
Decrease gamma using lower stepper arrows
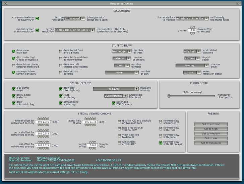point(193,33)
